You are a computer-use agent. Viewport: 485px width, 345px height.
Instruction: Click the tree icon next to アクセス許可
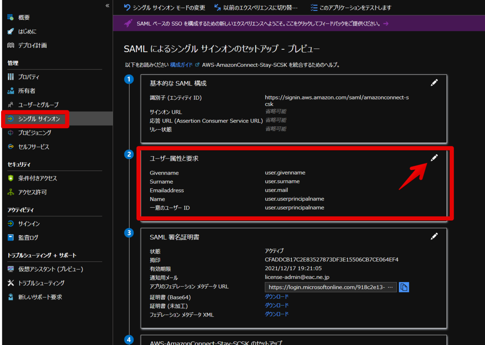11,192
